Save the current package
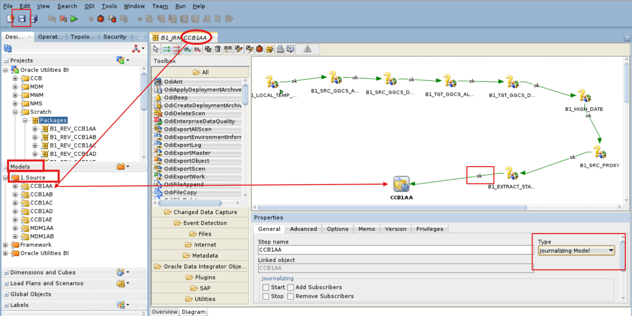 (21, 19)
